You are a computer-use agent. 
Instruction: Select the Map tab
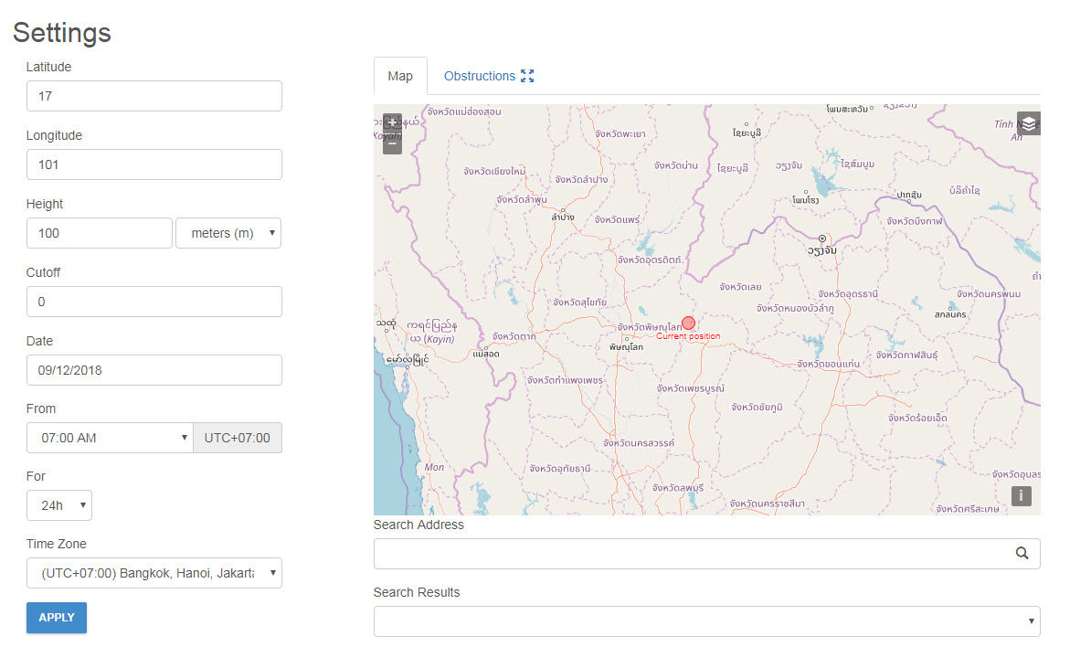pyautogui.click(x=400, y=76)
